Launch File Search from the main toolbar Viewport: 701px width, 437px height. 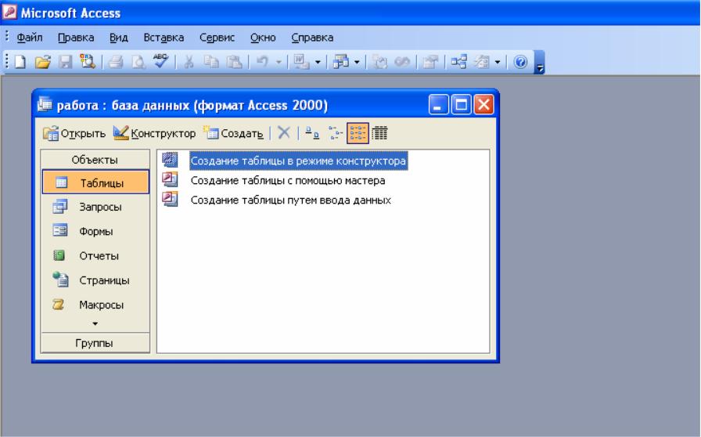(x=87, y=61)
